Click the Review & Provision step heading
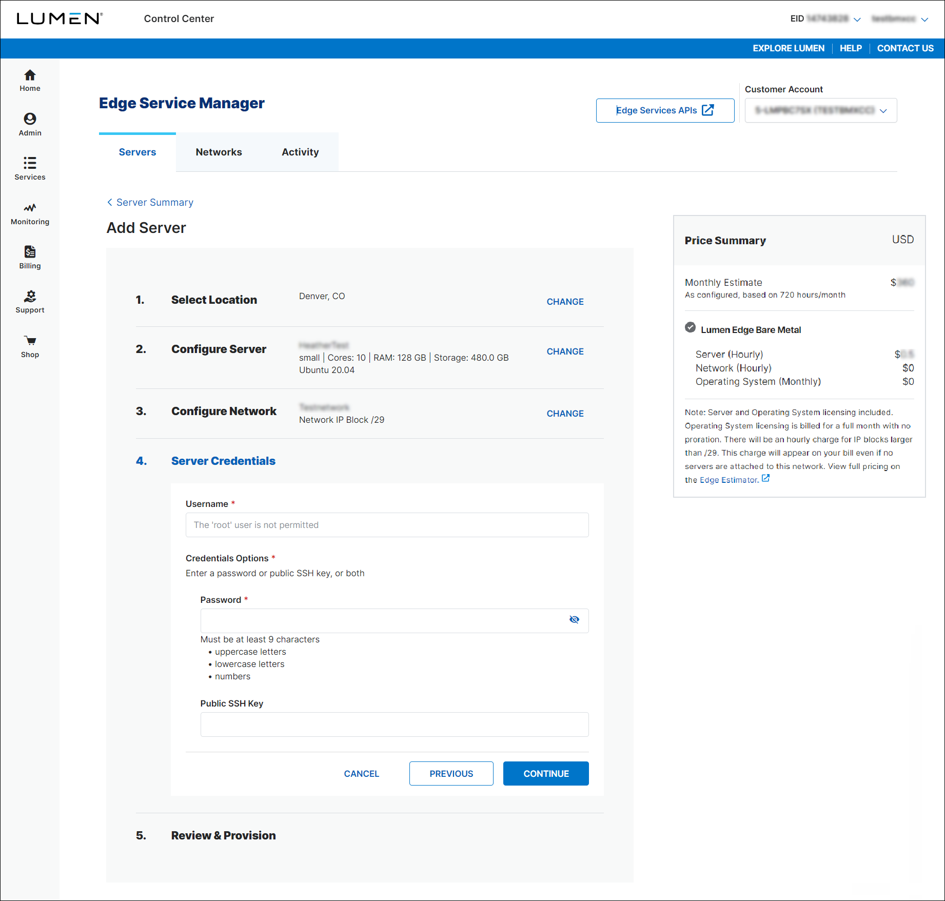945x901 pixels. [x=223, y=835]
